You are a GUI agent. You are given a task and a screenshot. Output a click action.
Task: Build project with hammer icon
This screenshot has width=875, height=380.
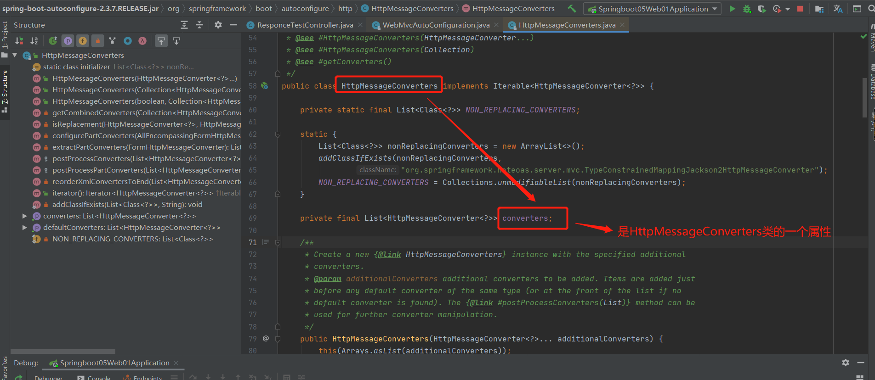[x=572, y=8]
